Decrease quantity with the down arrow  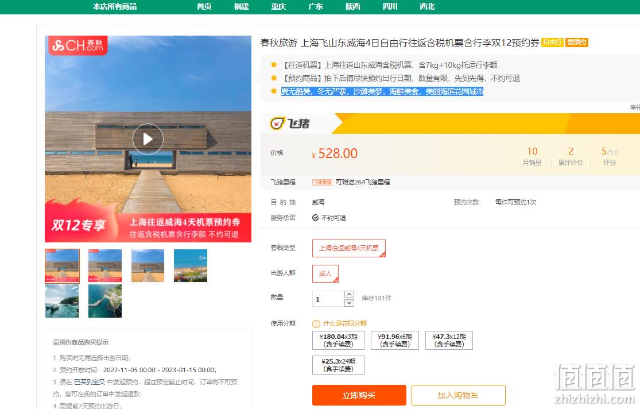point(349,303)
